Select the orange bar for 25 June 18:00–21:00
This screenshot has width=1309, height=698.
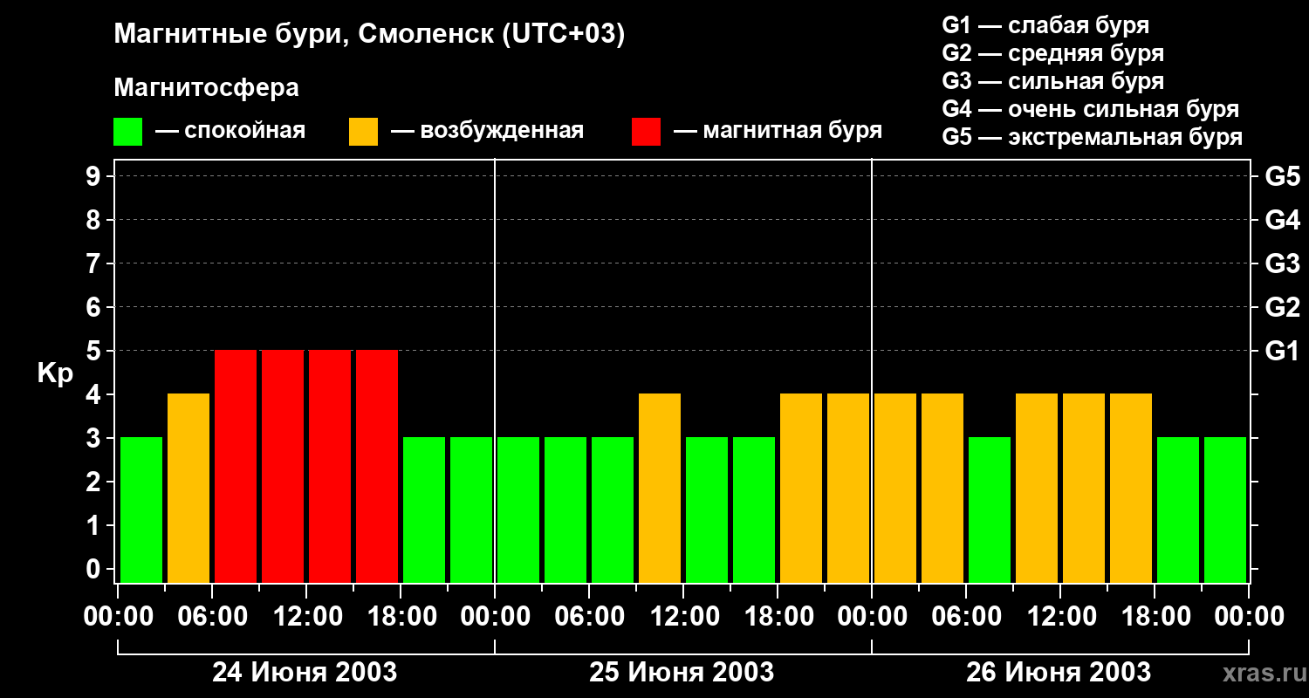pyautogui.click(x=801, y=488)
